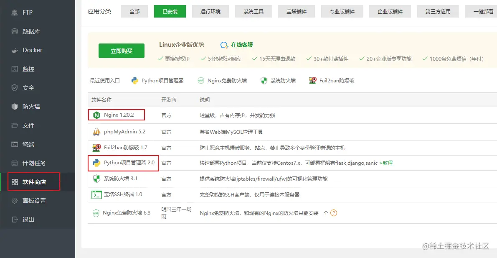
Task: Click Fail2ban icon in recent shortcuts bar
Action: [x=312, y=81]
